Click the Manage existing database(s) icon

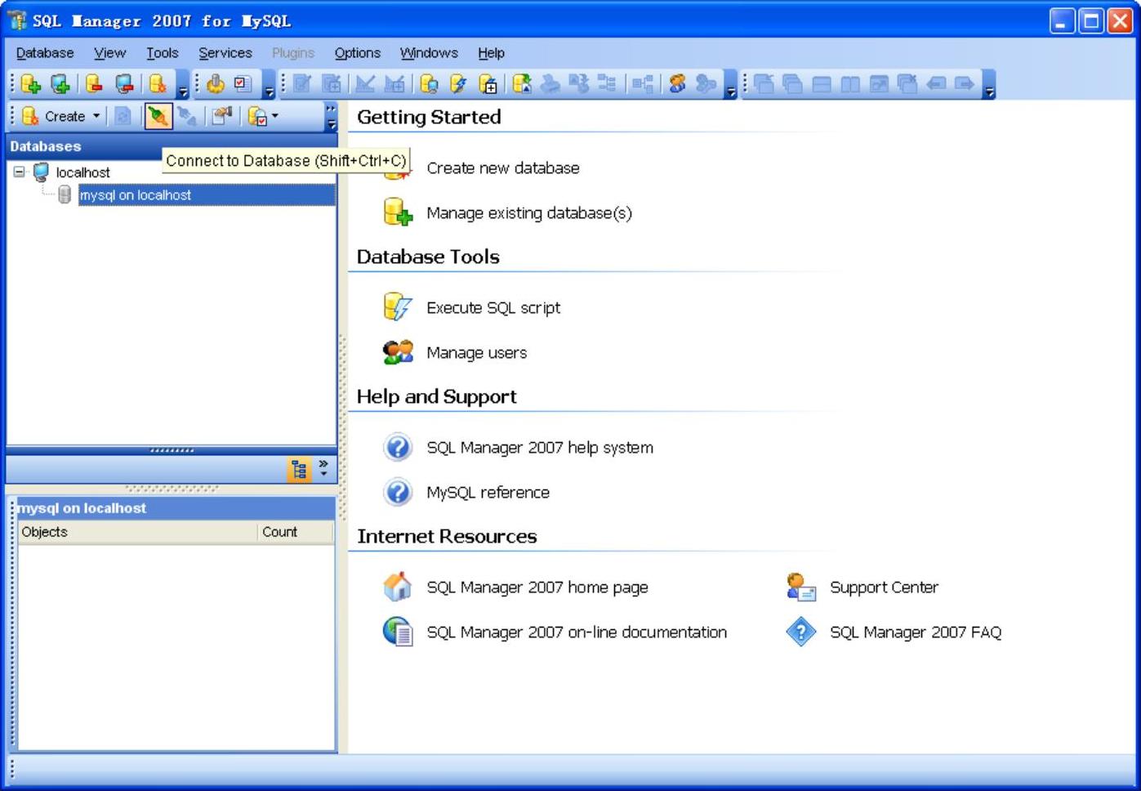398,212
